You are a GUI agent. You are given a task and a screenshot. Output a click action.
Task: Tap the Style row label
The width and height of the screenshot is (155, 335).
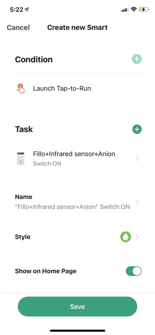23,237
